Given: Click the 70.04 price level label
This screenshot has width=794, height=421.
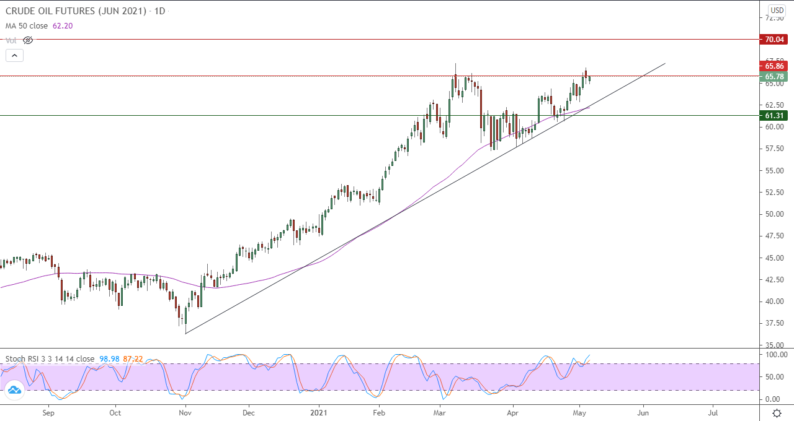Looking at the screenshot, I should pos(775,39).
